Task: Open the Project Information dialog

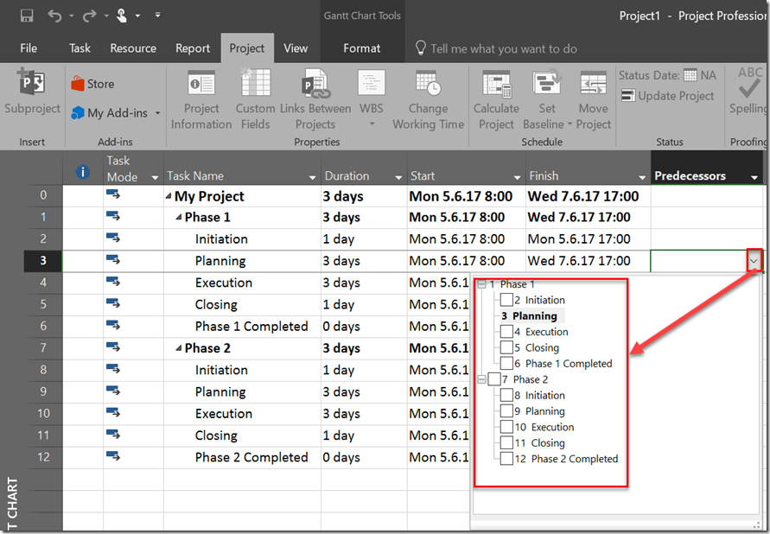Action: click(x=201, y=85)
